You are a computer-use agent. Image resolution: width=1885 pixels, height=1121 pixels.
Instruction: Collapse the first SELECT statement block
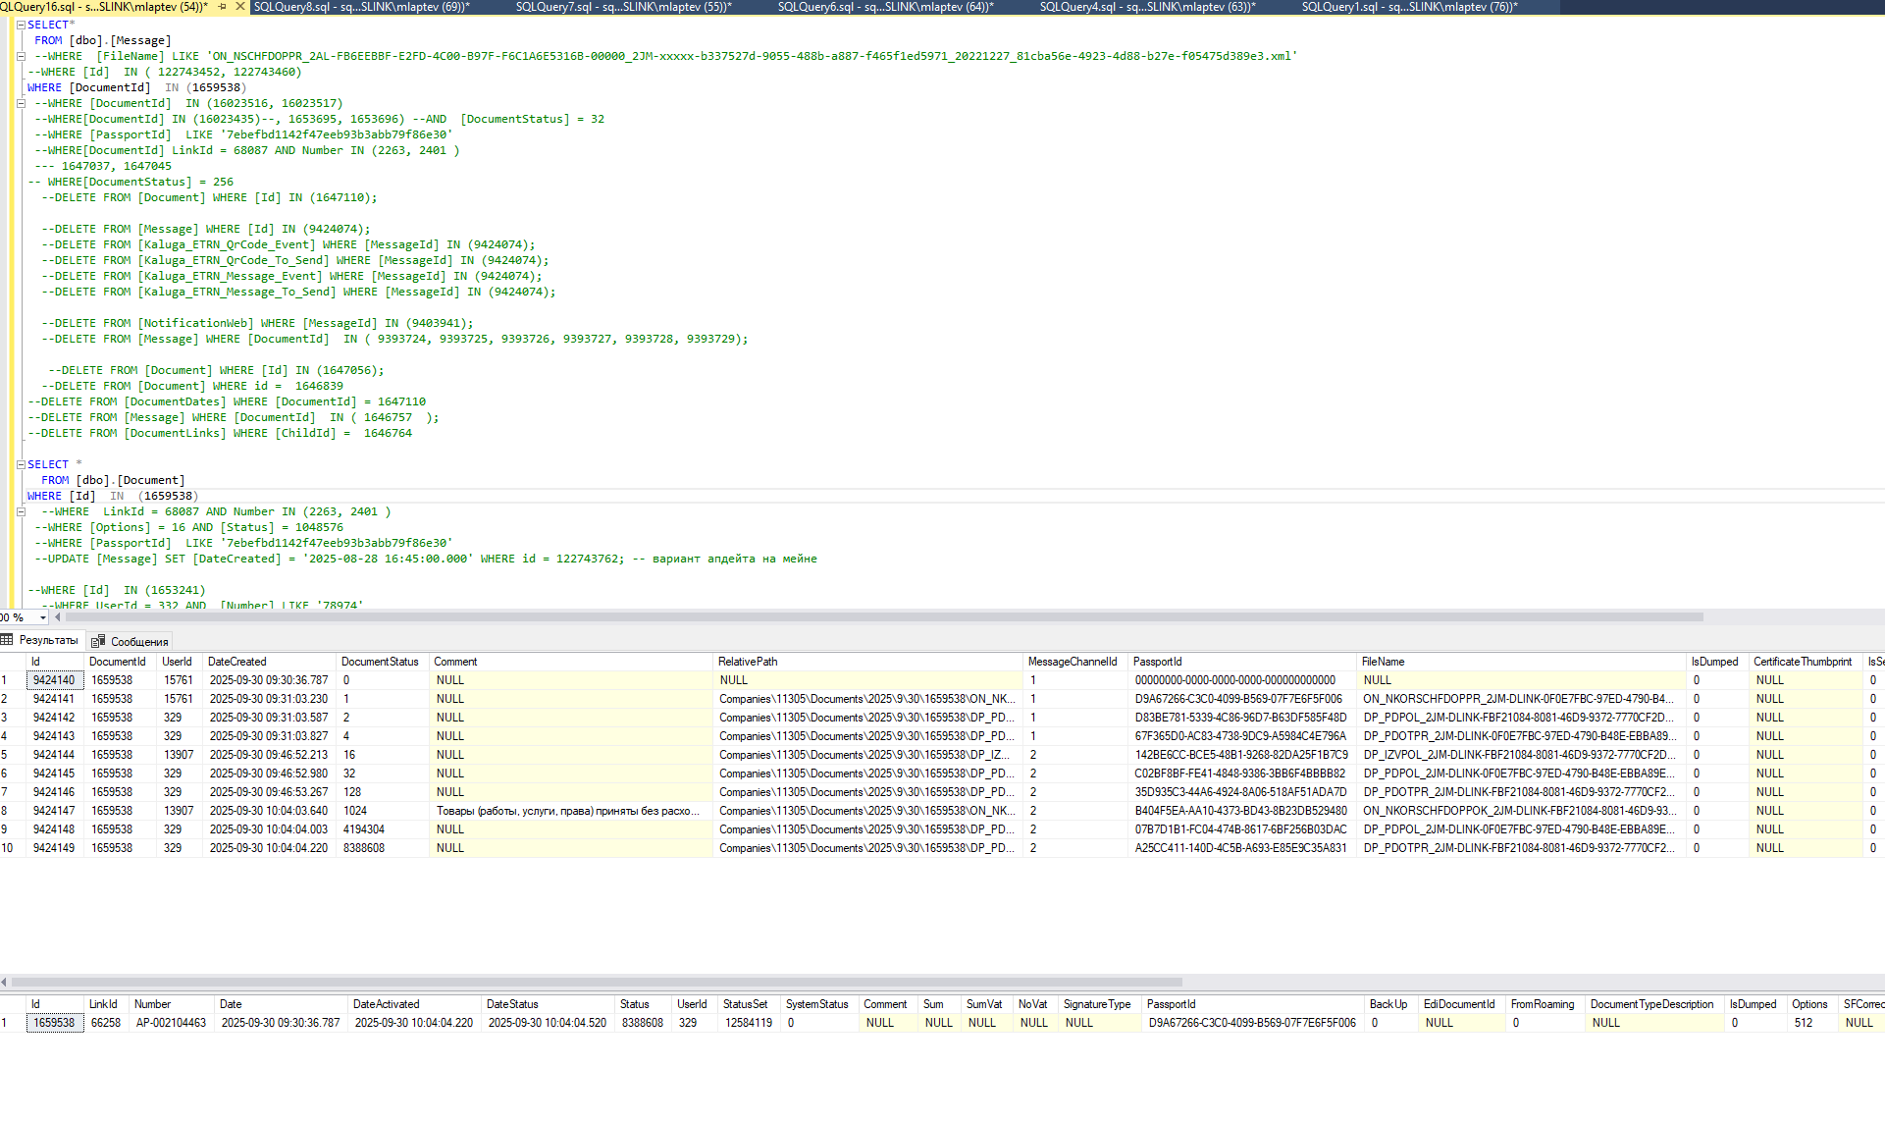(21, 25)
